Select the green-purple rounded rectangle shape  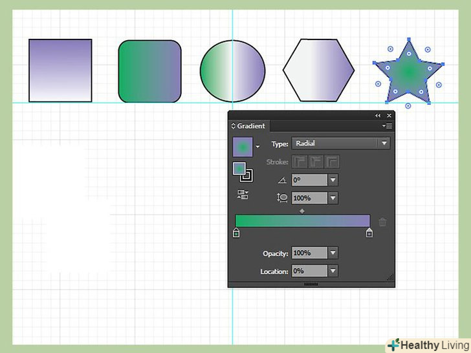(x=150, y=71)
